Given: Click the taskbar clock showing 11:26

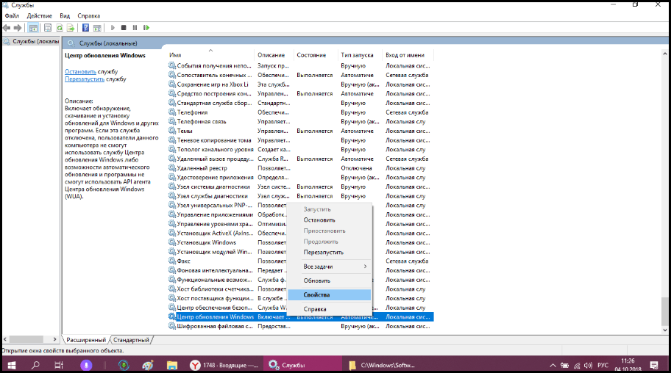Looking at the screenshot, I should tap(628, 365).
